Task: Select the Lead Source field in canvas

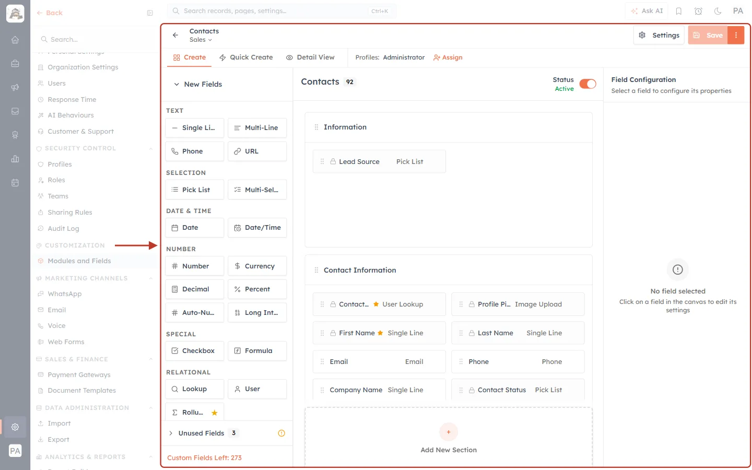Action: tap(380, 161)
